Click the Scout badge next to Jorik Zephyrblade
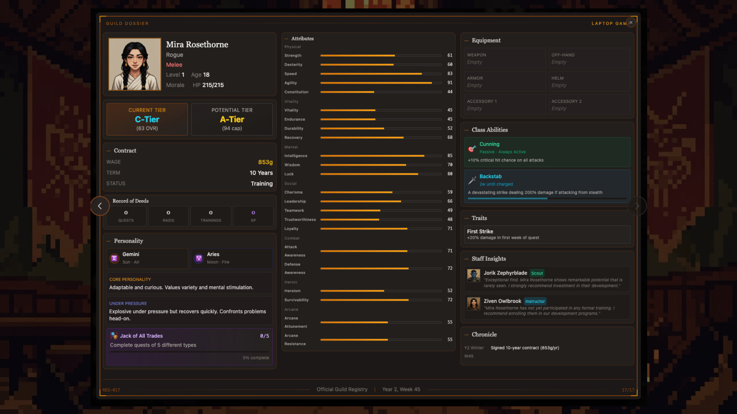This screenshot has height=414, width=737. [537, 273]
